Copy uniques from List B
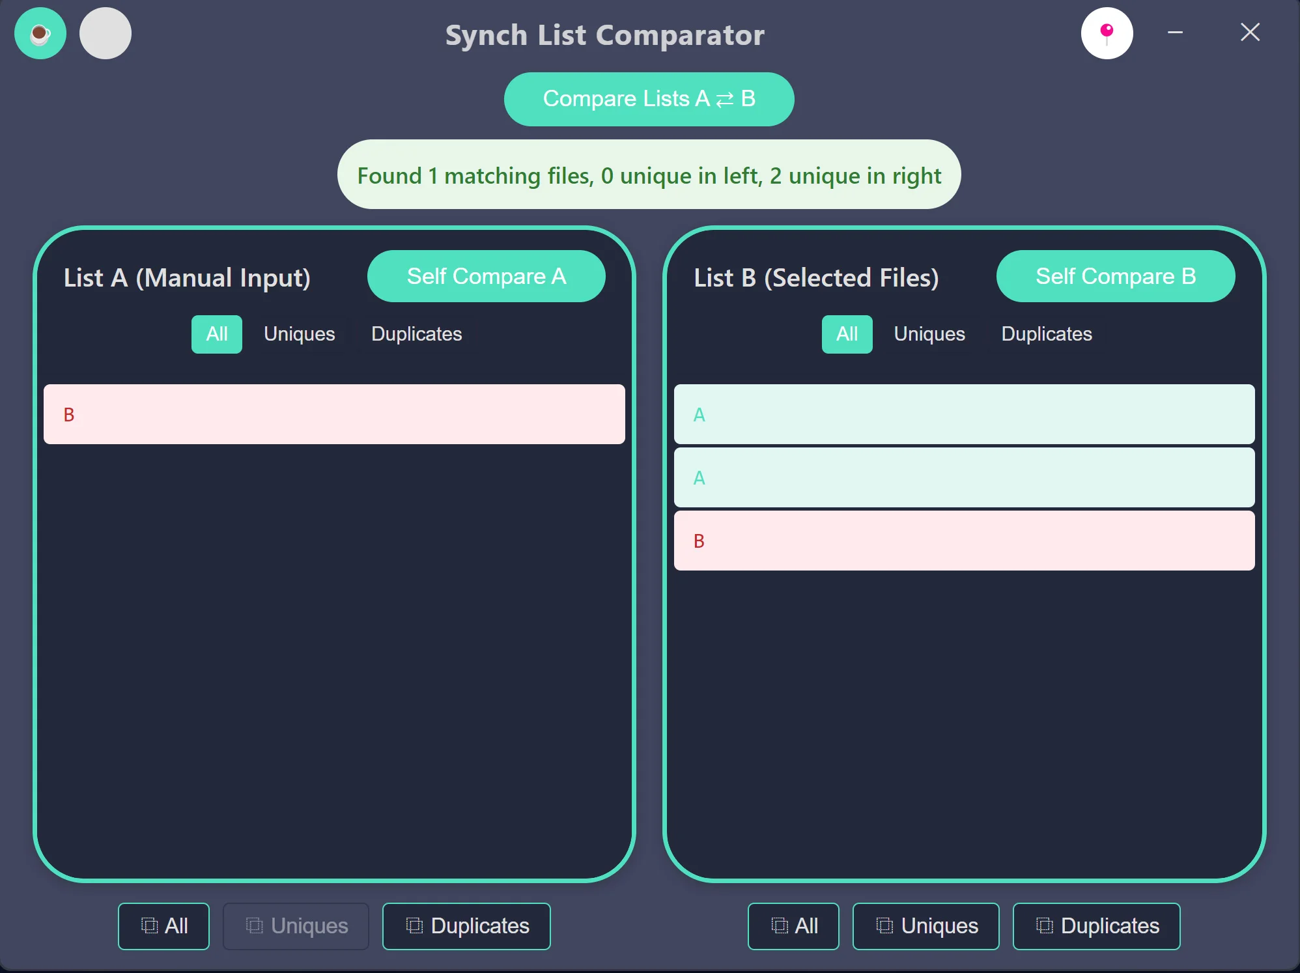 coord(926,925)
